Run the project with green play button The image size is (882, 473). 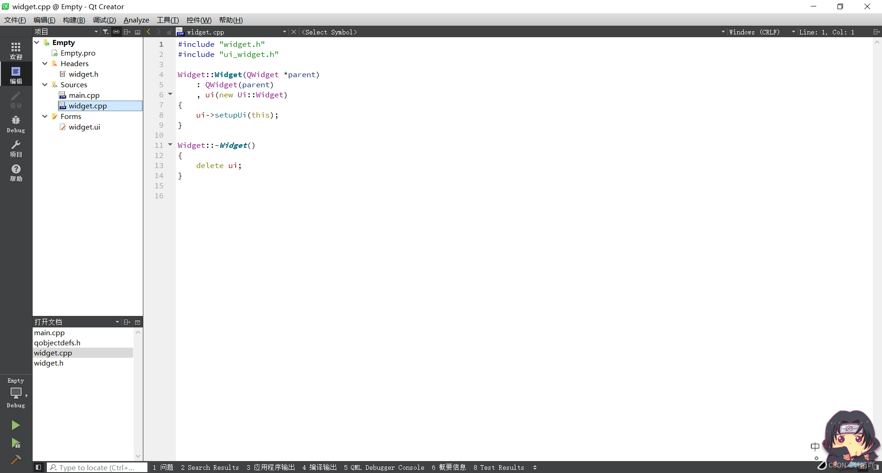[16, 425]
